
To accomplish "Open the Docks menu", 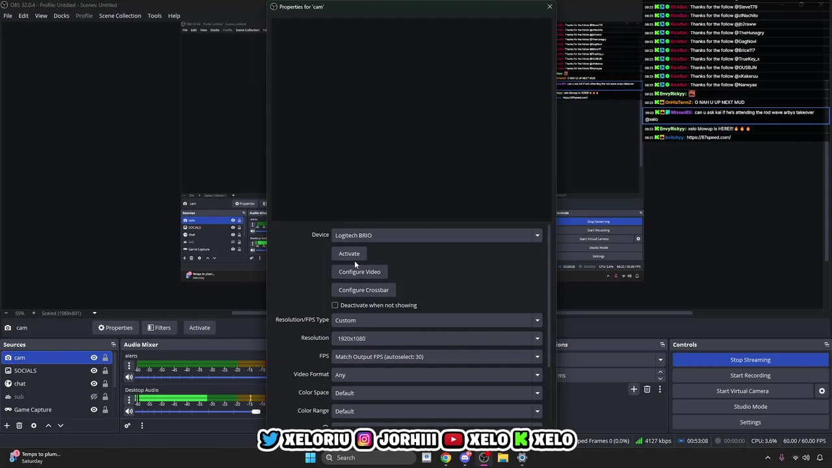I will [x=61, y=16].
